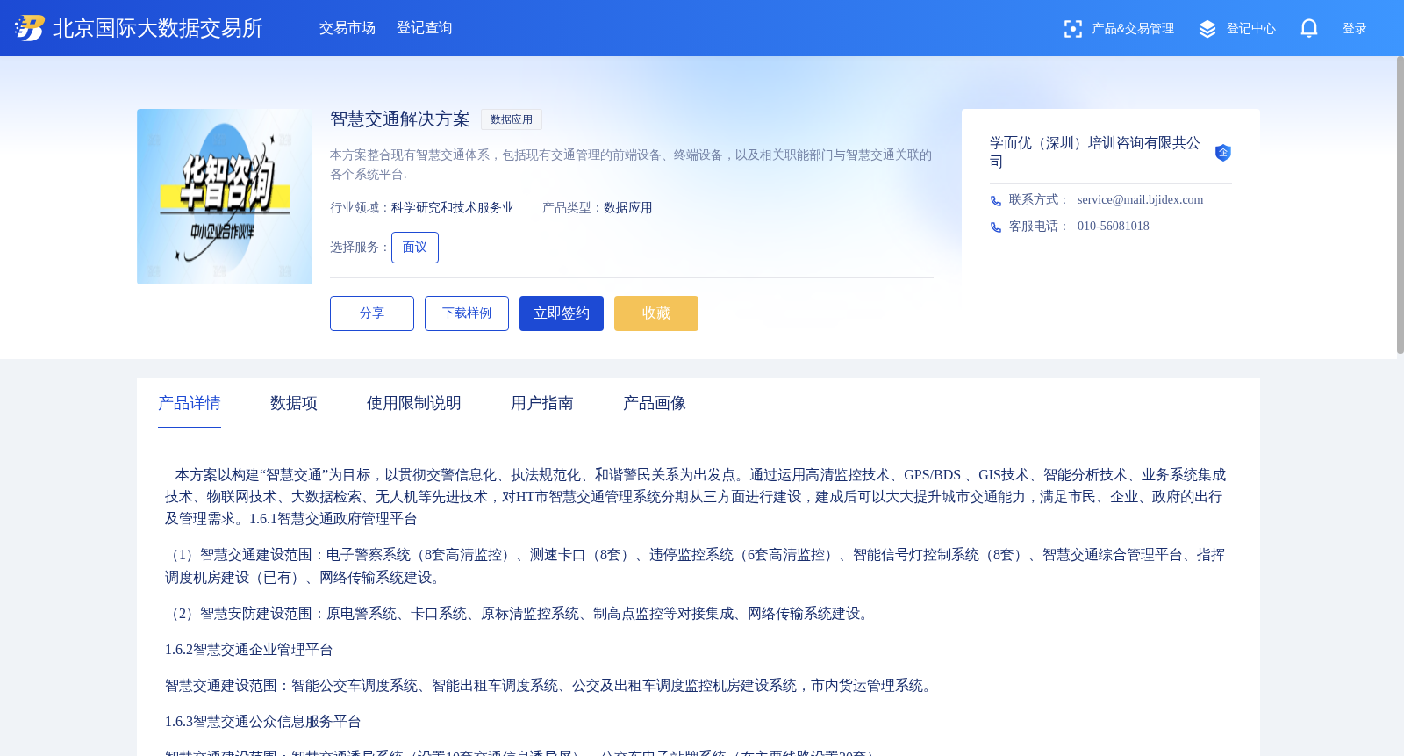Viewport: 1404px width, 756px height.
Task: Select the 面议 service option
Action: [415, 248]
